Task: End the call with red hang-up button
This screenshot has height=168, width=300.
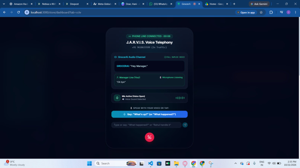Action: [149, 137]
